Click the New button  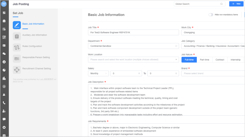236,4
